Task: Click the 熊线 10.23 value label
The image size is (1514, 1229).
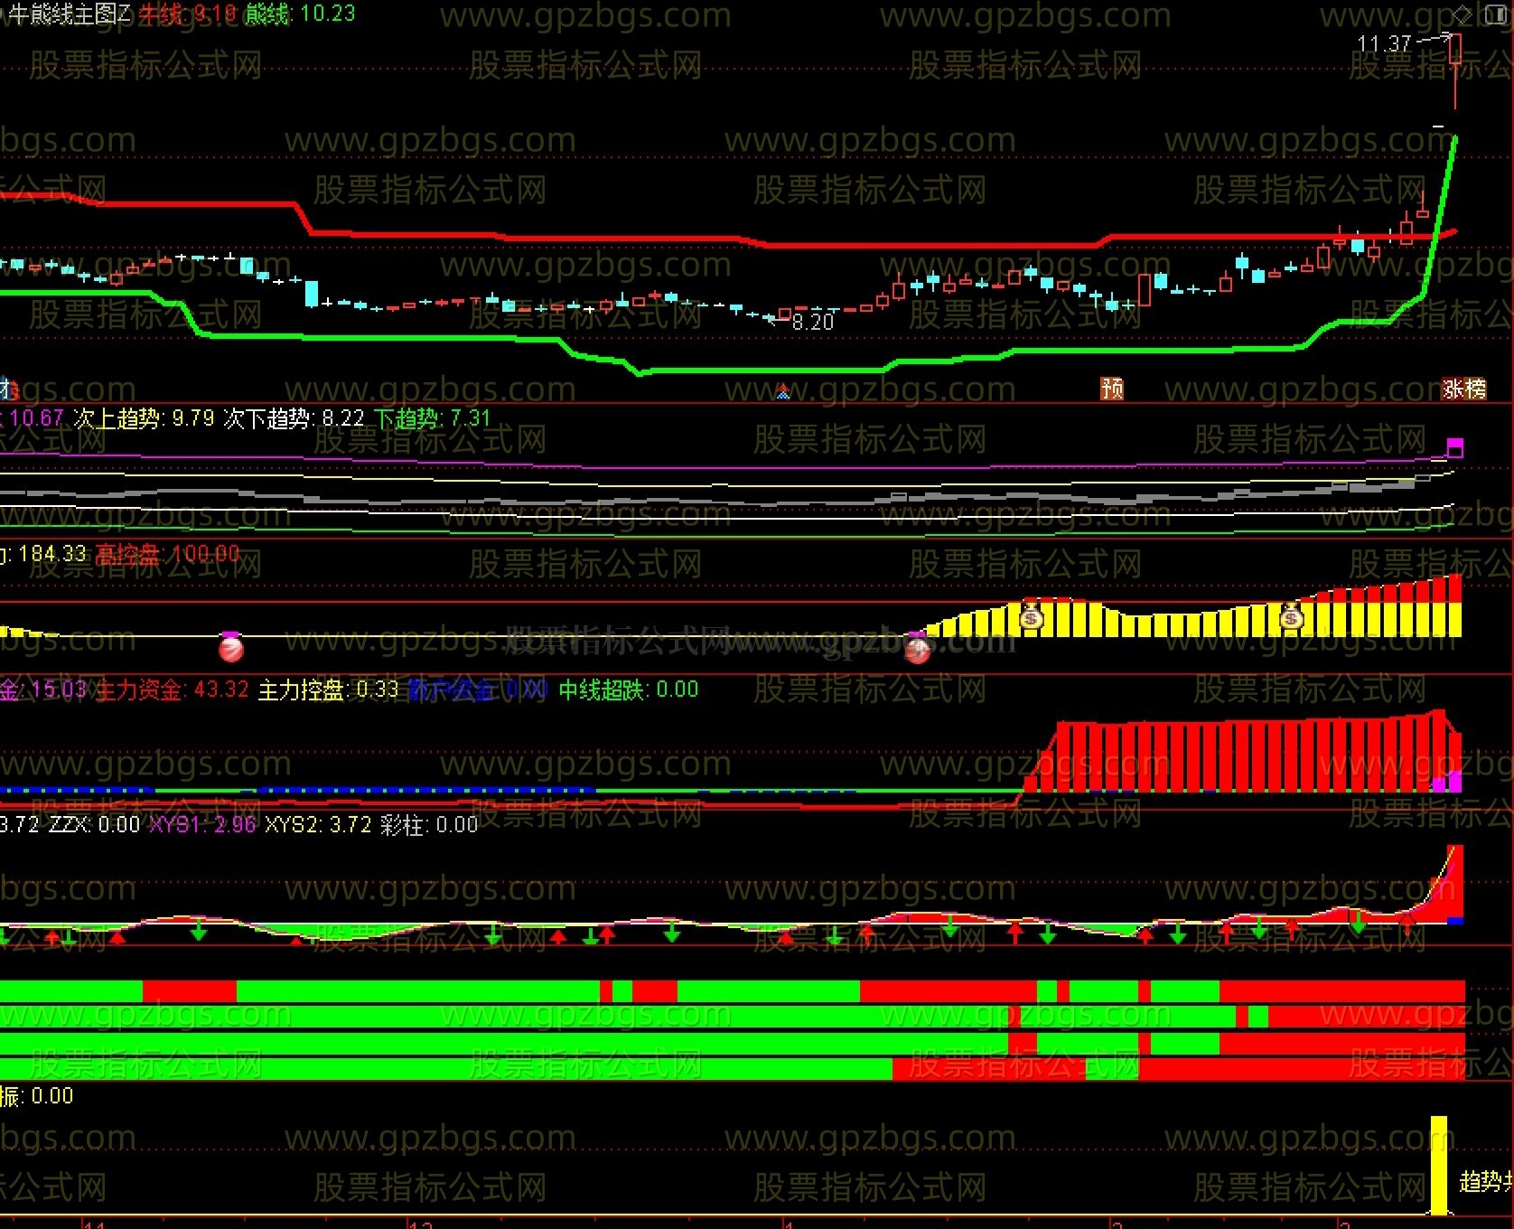Action: click(301, 14)
